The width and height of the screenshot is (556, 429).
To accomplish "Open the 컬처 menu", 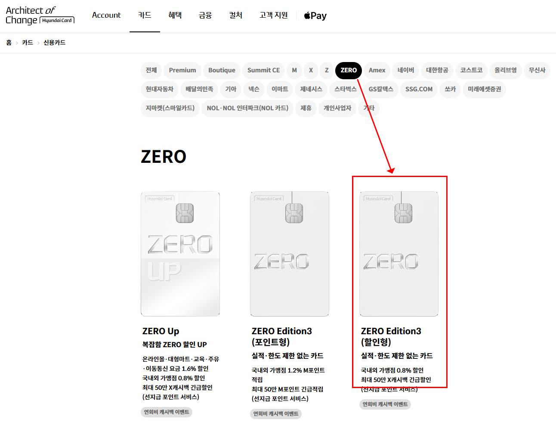I will (236, 15).
